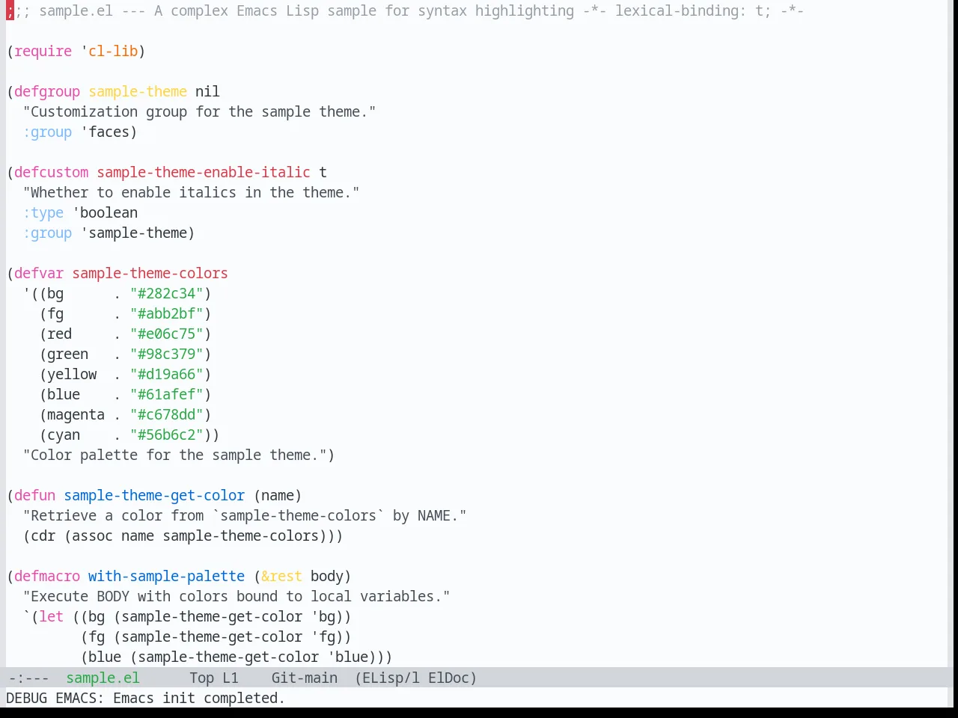Click the 'yellow' key in the palette
Viewport: 958px width, 718px height.
[72, 374]
